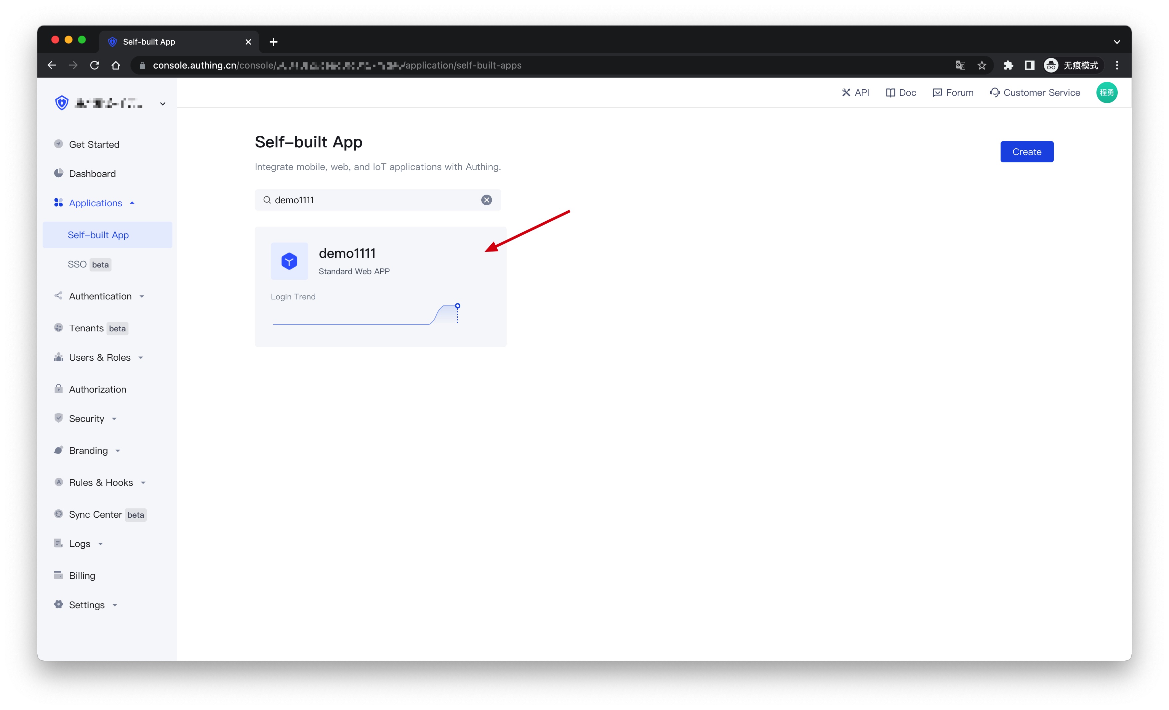Open the API link in header

click(855, 92)
